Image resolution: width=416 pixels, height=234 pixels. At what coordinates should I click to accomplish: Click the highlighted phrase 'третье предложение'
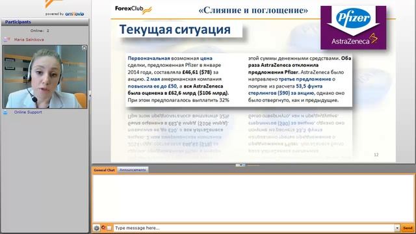point(305,79)
